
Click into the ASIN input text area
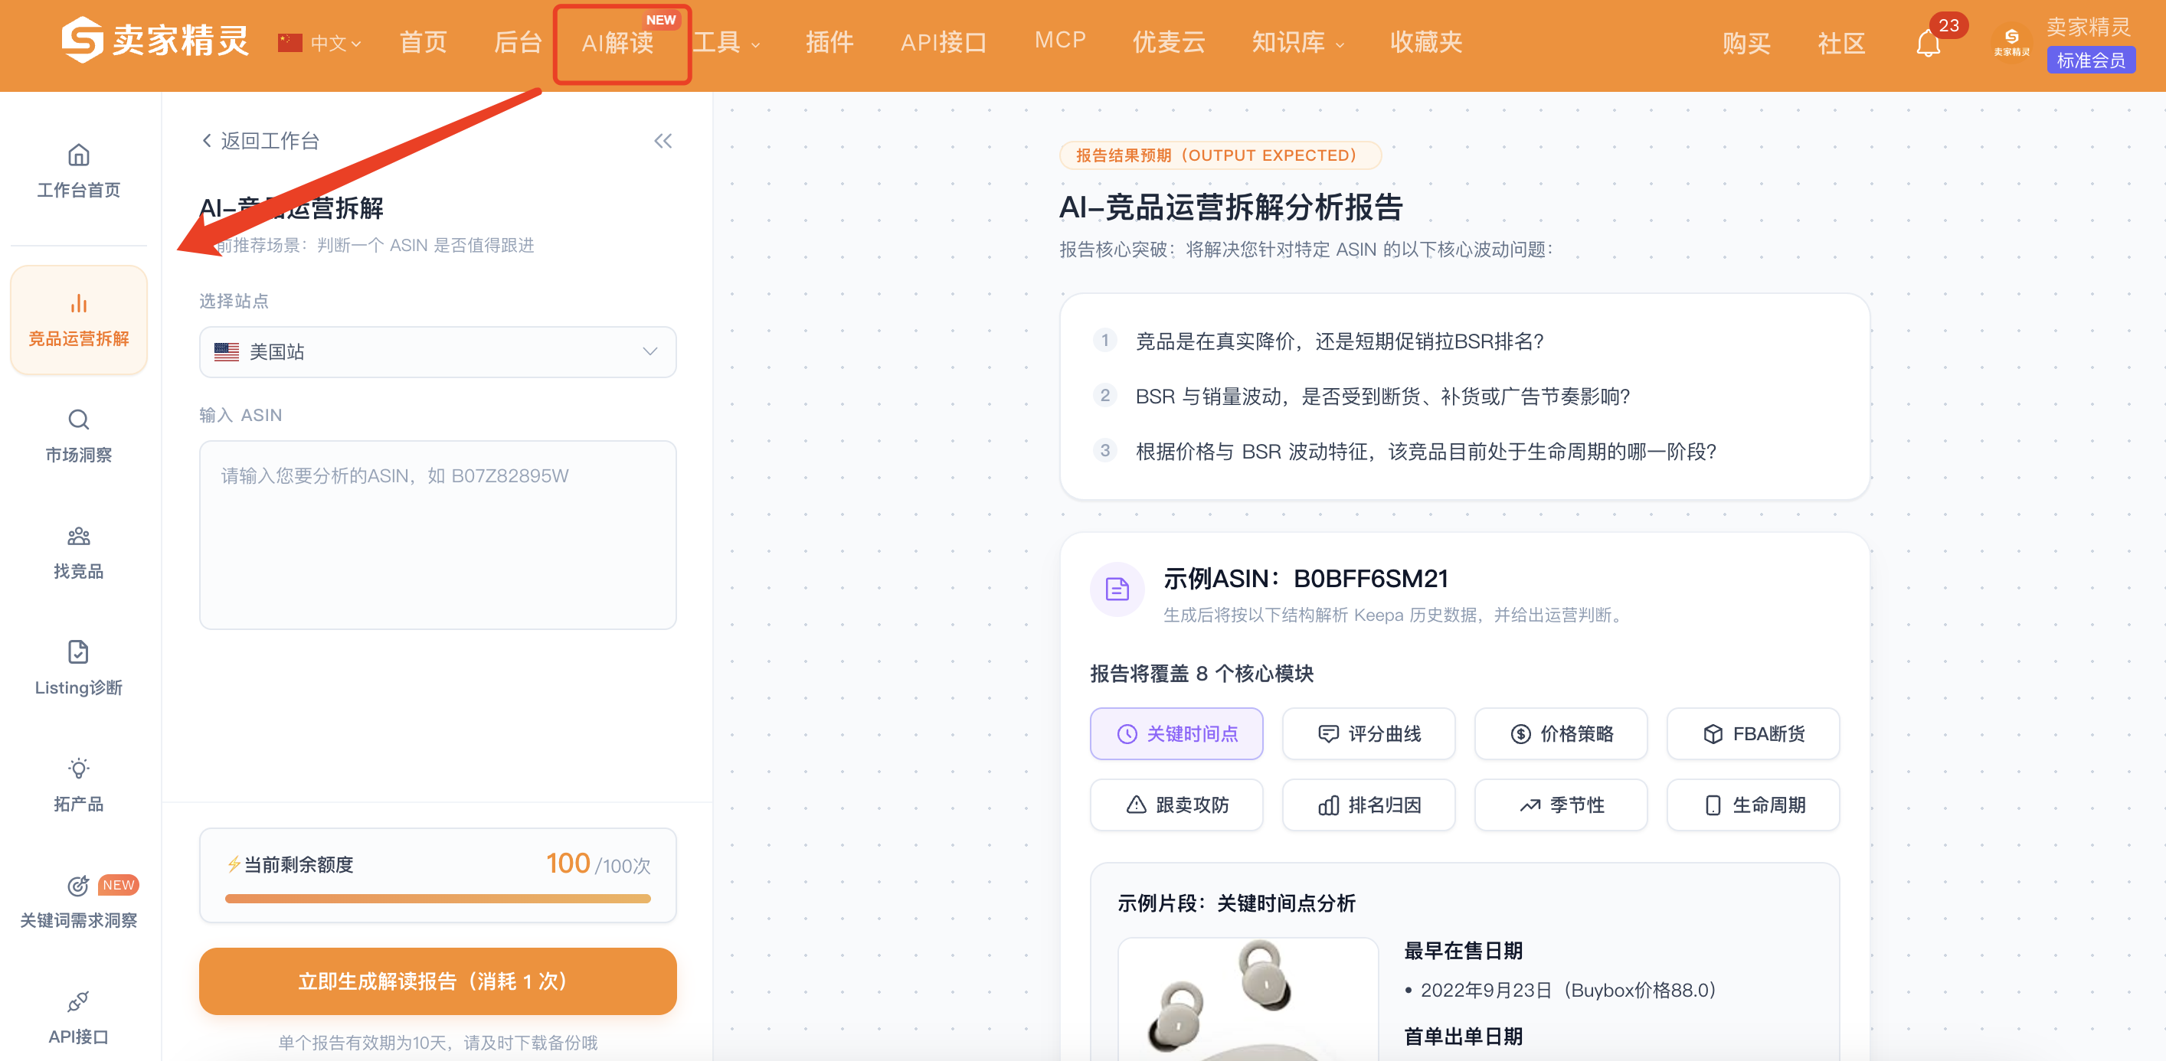pyautogui.click(x=437, y=534)
